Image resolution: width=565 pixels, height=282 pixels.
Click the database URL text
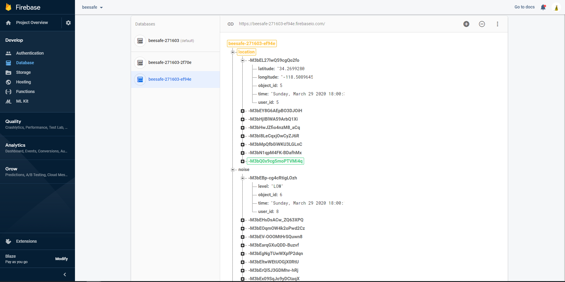pos(282,24)
